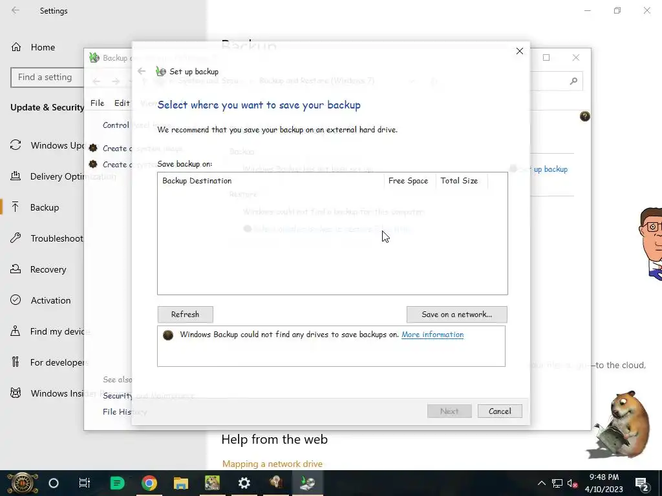
Task: Click the Start button on the taskbar
Action: [x=22, y=483]
